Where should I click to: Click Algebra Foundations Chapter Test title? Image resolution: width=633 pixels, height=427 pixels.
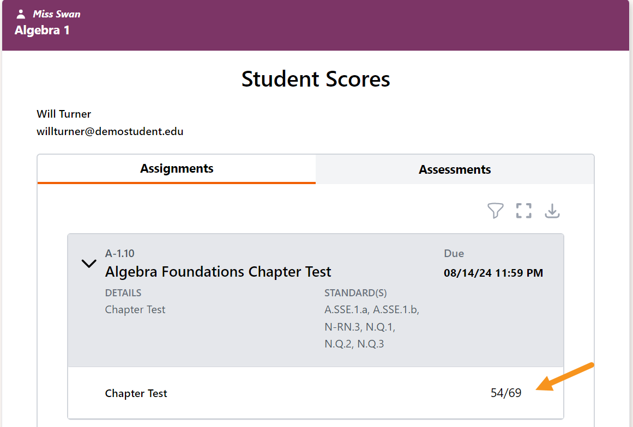point(218,271)
